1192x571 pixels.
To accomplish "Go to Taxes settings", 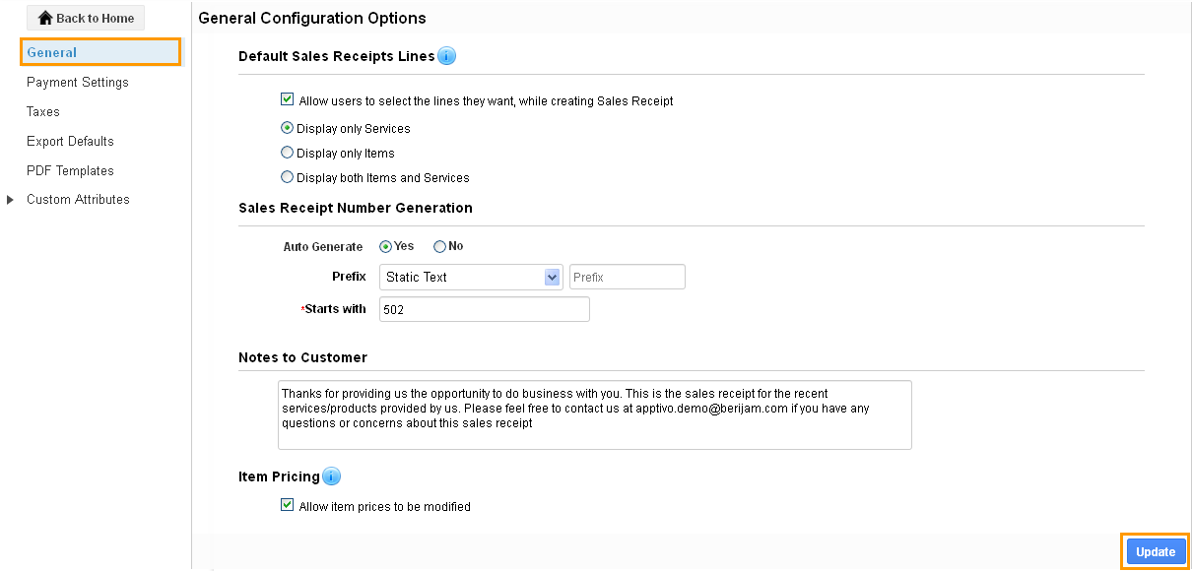I will (43, 112).
